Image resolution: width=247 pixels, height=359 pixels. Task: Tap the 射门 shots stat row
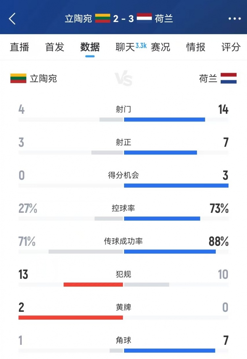pyautogui.click(x=123, y=110)
